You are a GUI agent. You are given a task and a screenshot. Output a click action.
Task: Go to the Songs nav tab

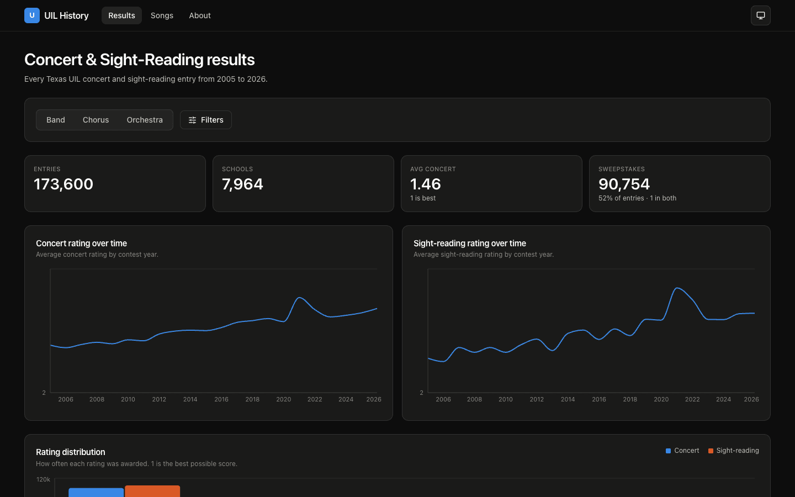pyautogui.click(x=162, y=15)
